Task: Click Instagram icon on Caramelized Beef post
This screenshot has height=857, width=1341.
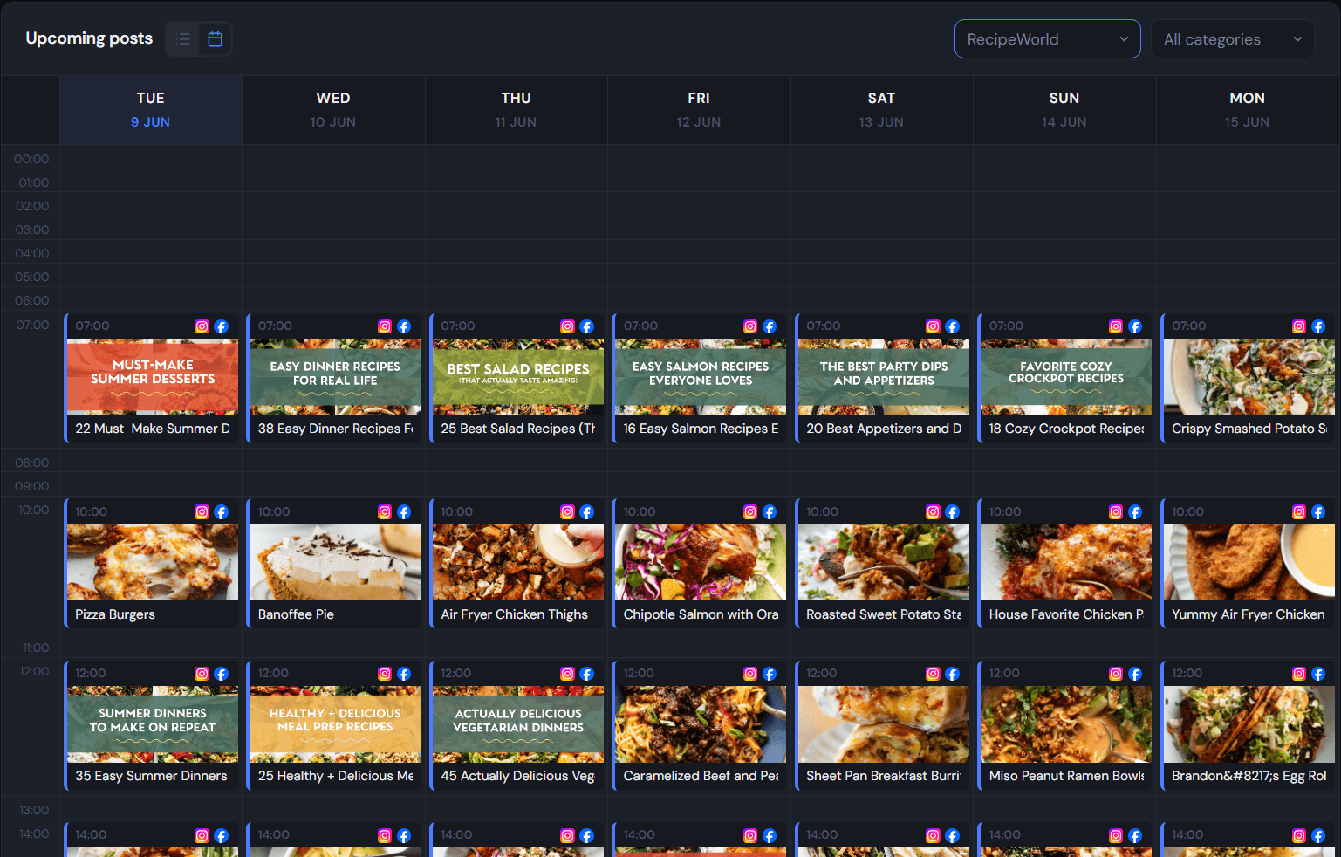Action: tap(750, 674)
